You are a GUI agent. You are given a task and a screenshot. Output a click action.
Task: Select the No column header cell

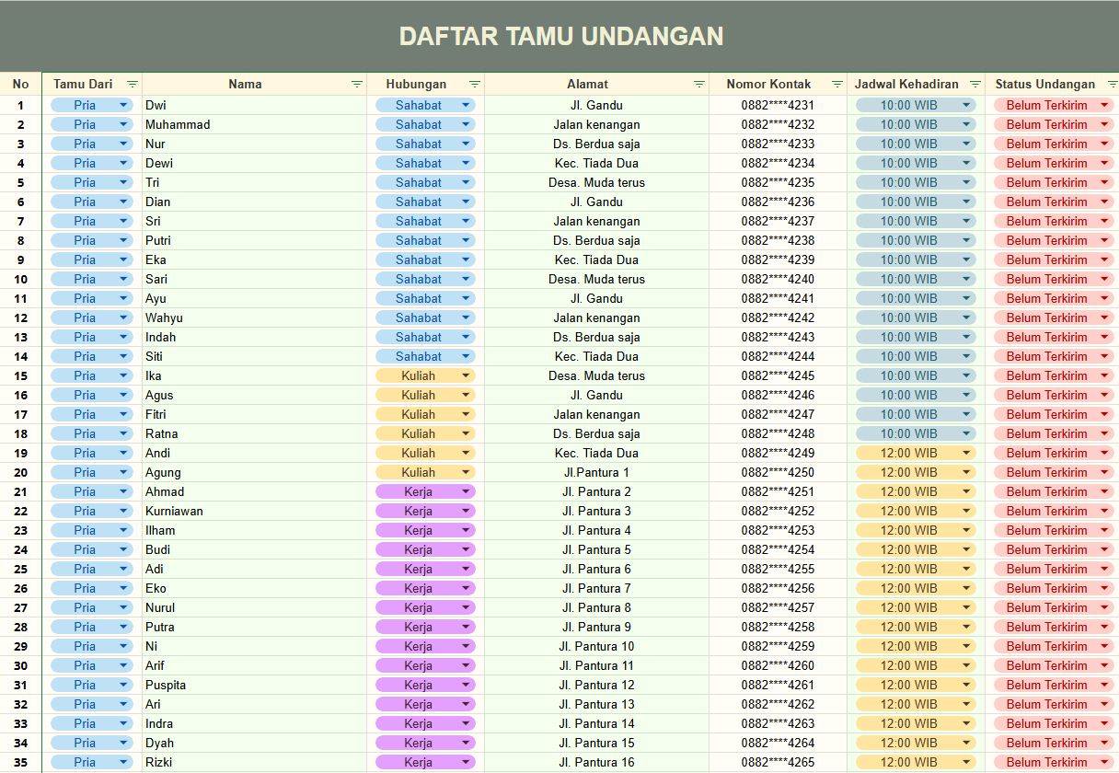[x=20, y=84]
